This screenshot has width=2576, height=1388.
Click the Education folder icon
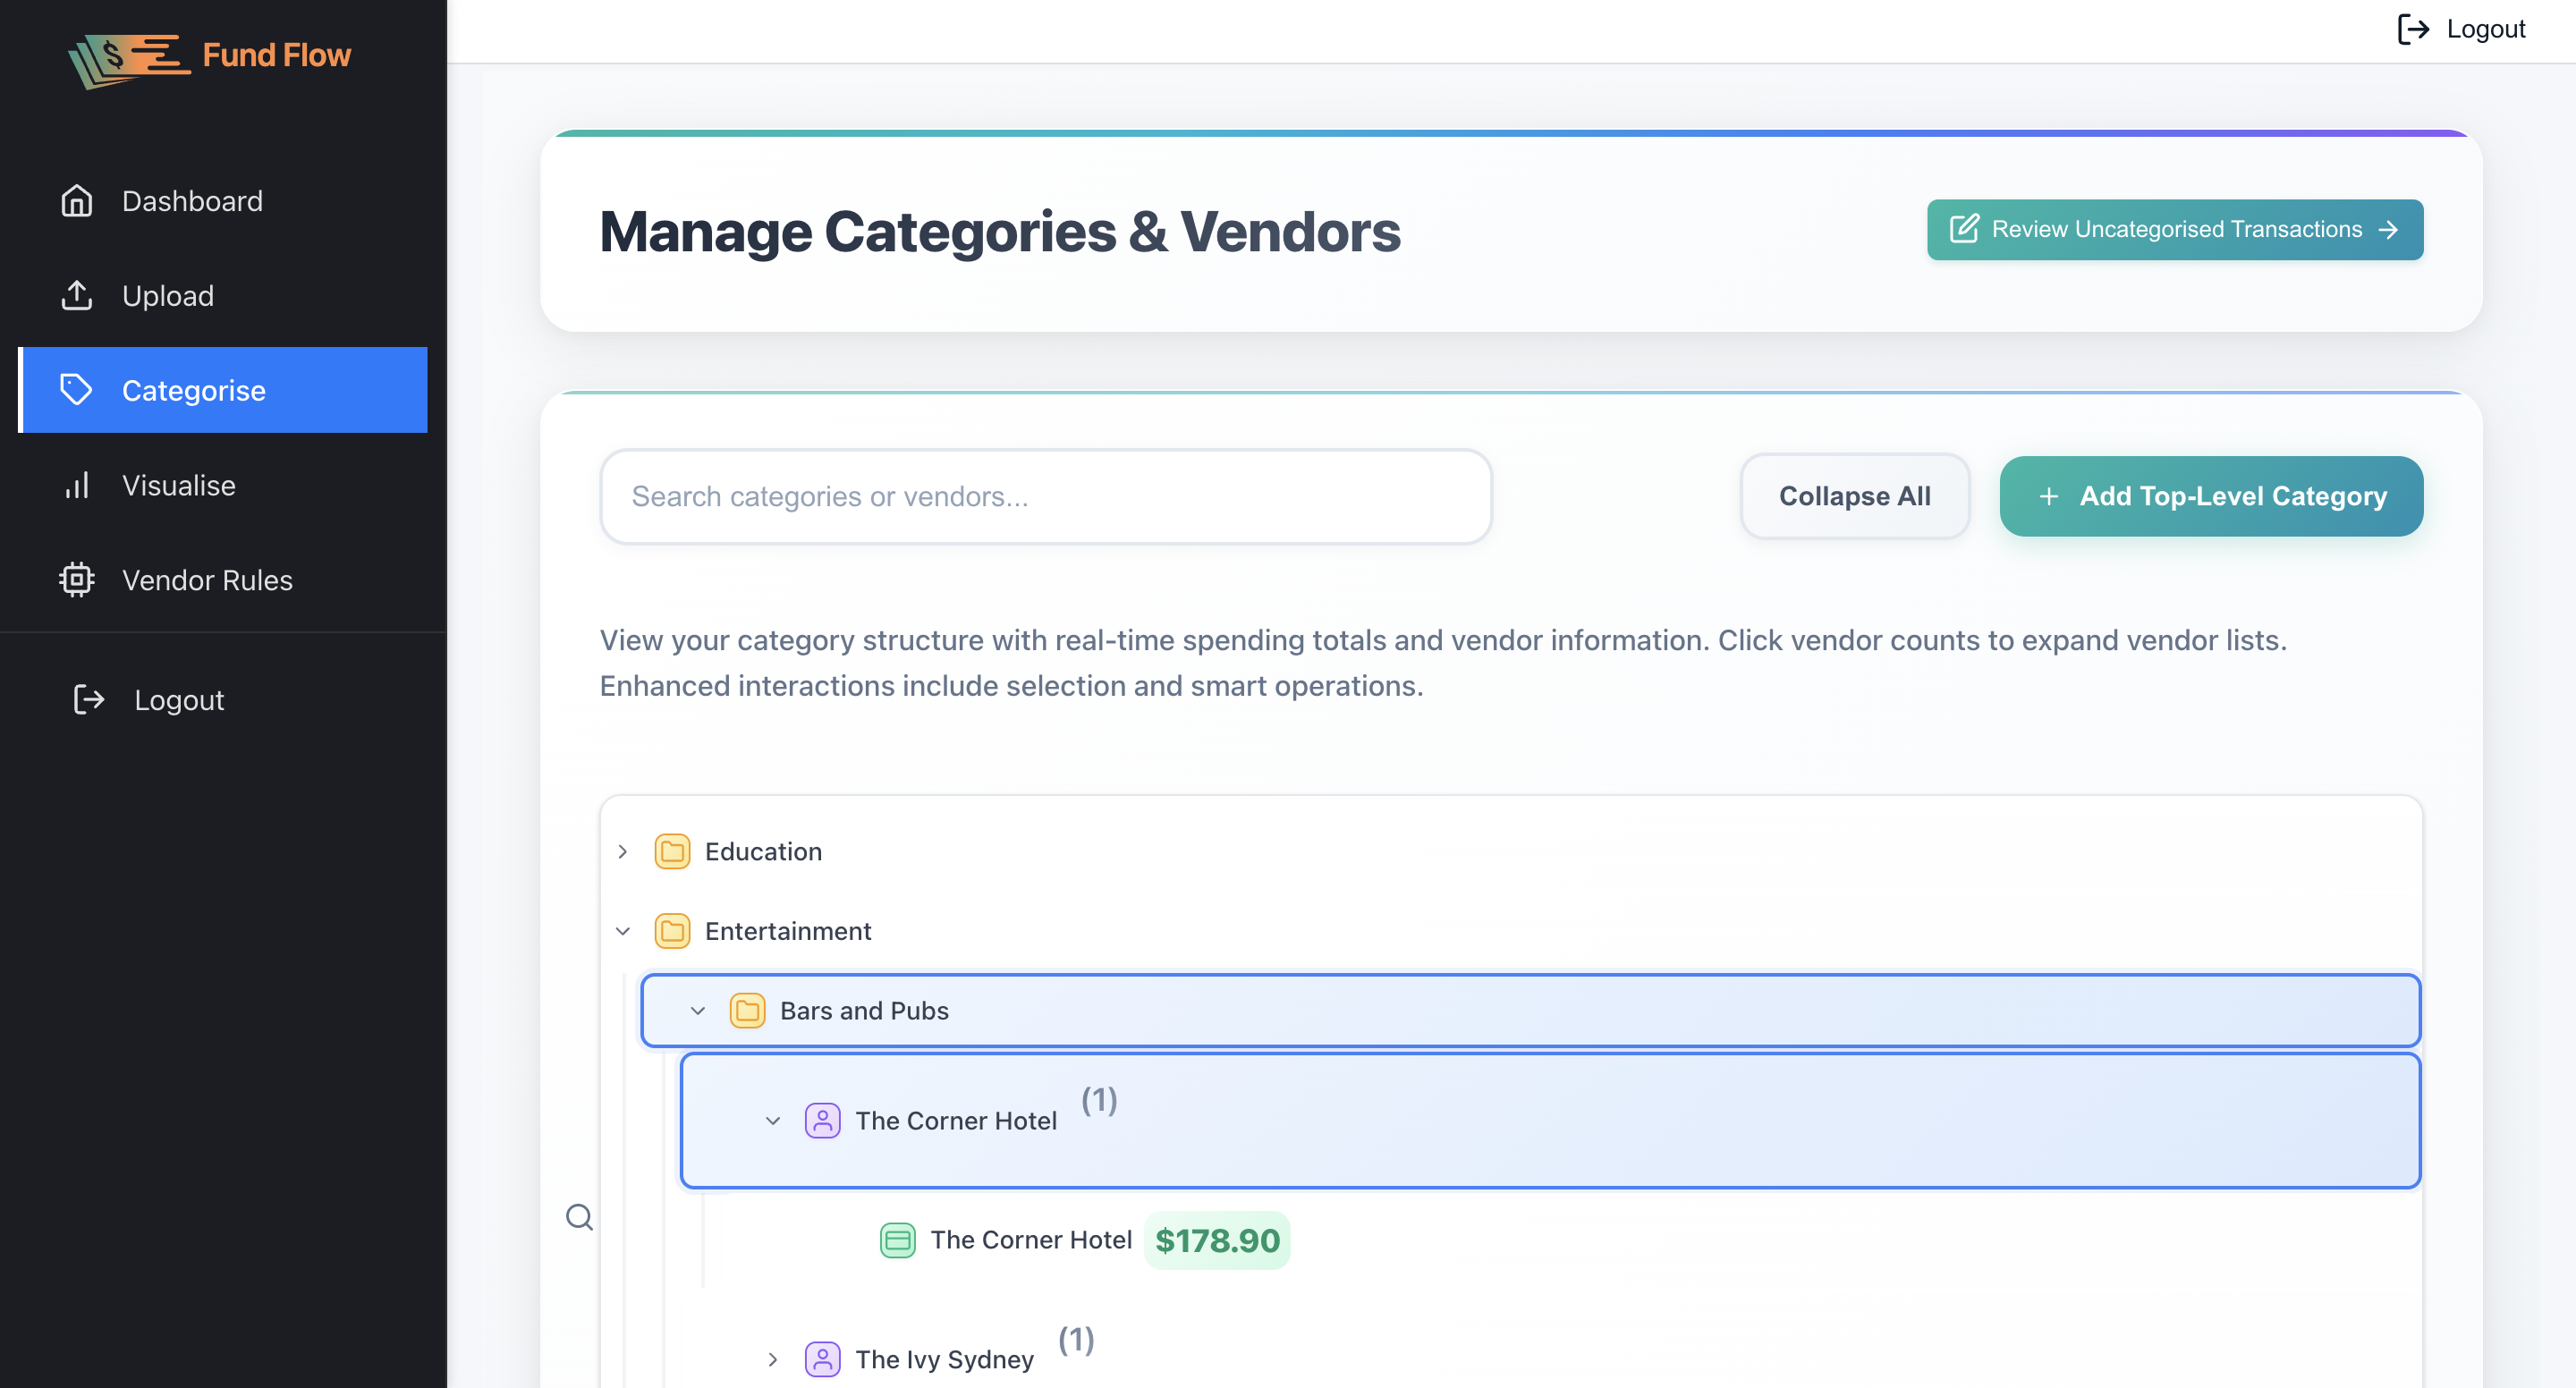672,852
